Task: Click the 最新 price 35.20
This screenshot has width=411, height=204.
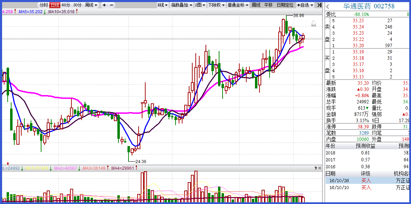Action: (x=363, y=83)
